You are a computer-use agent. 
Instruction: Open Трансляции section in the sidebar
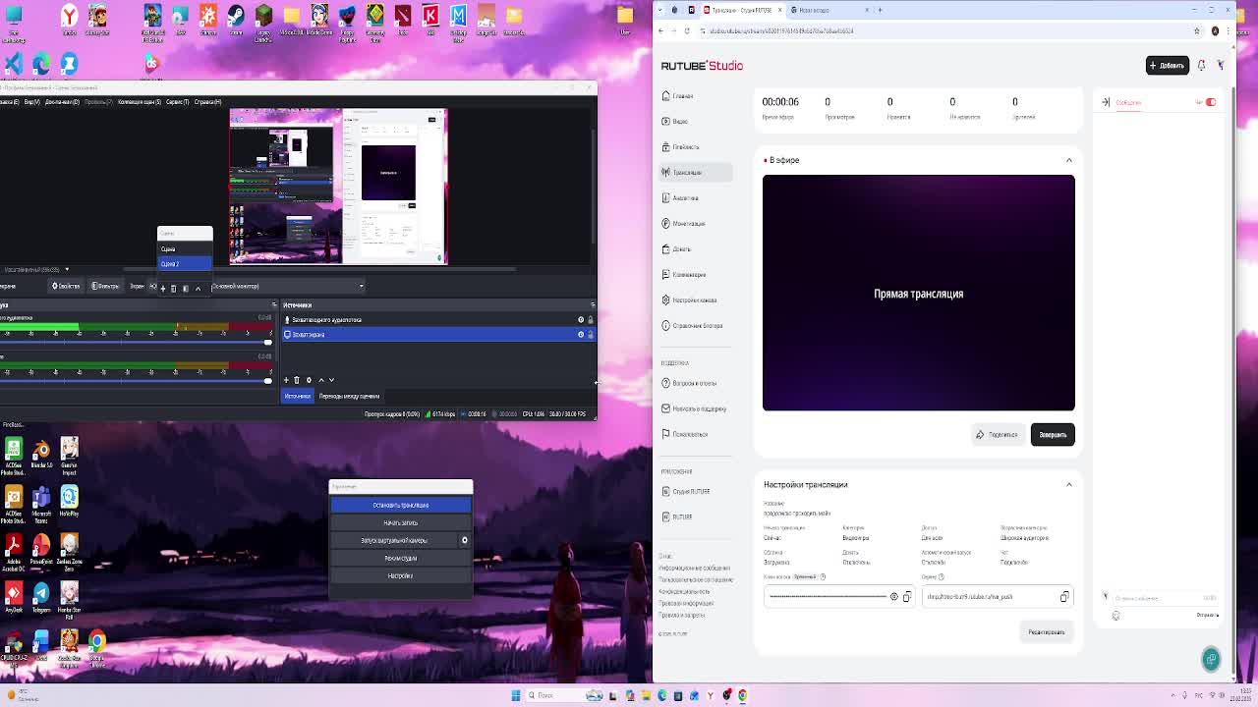[x=697, y=173]
